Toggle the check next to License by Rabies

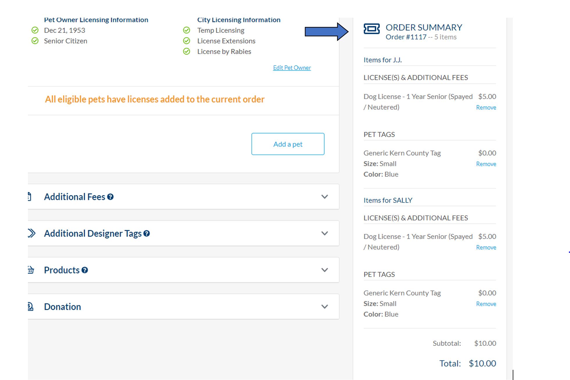[x=187, y=51]
